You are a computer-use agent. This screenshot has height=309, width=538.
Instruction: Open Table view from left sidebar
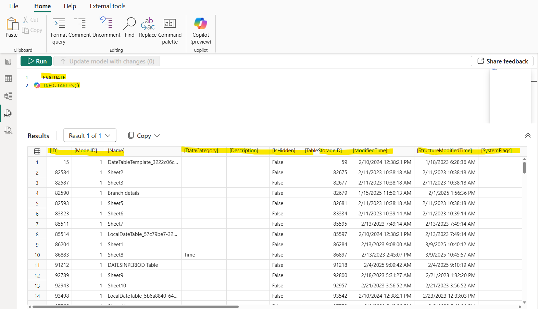pos(8,79)
